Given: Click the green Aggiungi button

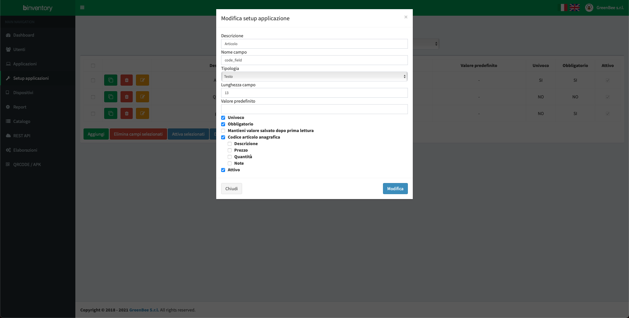Looking at the screenshot, I should 96,134.
